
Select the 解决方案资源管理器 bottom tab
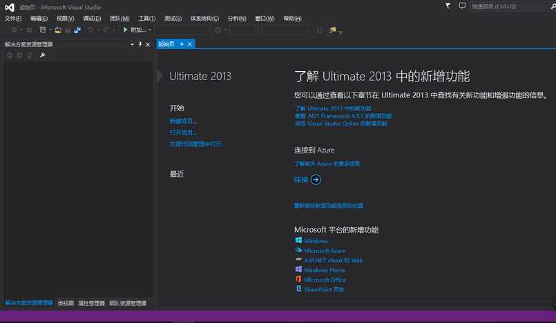tap(29, 303)
